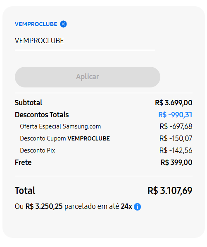
Task: Click the subtotal amount R$ 3.699,00
Action: [174, 103]
